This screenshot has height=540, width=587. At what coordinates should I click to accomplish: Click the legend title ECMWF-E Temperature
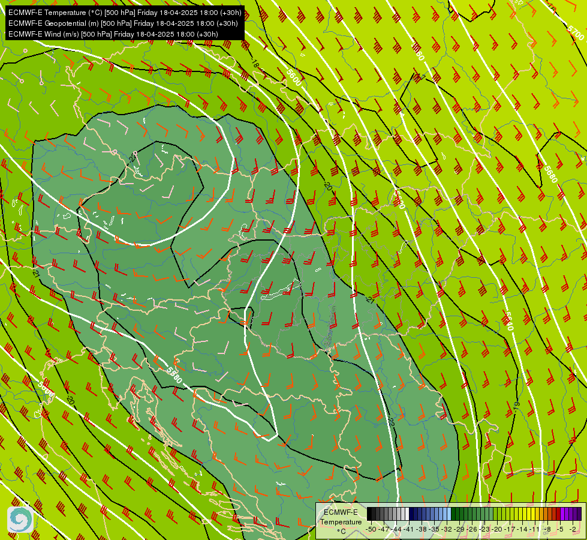(341, 517)
